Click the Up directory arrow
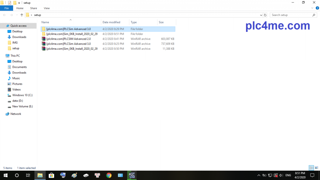320x180 pixels. tap(22, 15)
